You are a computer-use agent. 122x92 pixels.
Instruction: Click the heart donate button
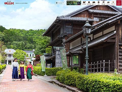coord(113,3)
